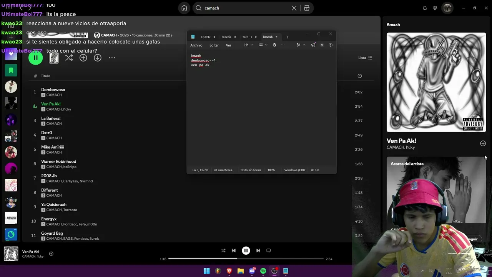
Task: Open the Windows Start menu
Action: point(206,271)
